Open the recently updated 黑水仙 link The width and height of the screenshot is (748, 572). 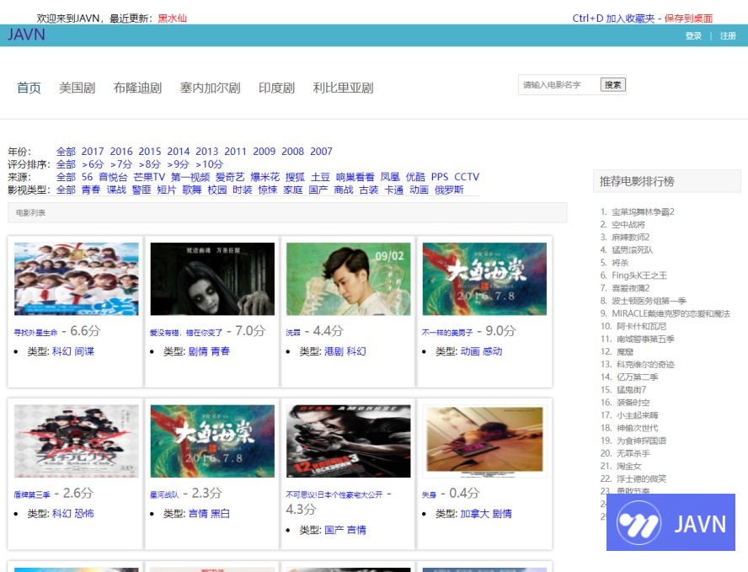[172, 19]
